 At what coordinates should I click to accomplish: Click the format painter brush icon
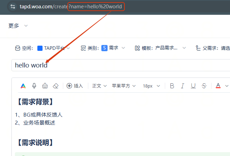click(x=45, y=86)
